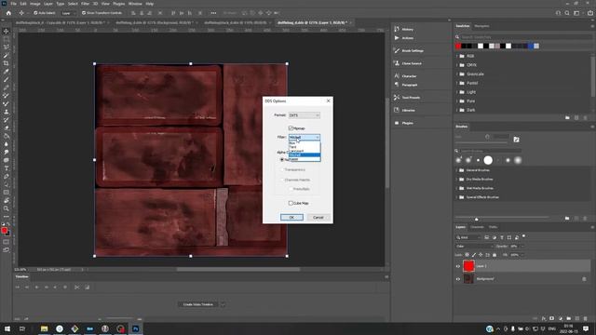
Task: Add a layer mask
Action: point(552,318)
